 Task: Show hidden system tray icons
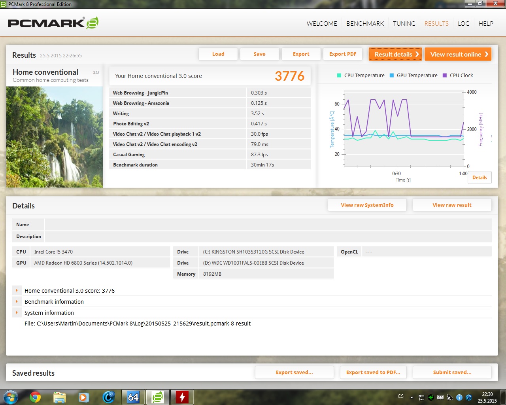pyautogui.click(x=412, y=397)
